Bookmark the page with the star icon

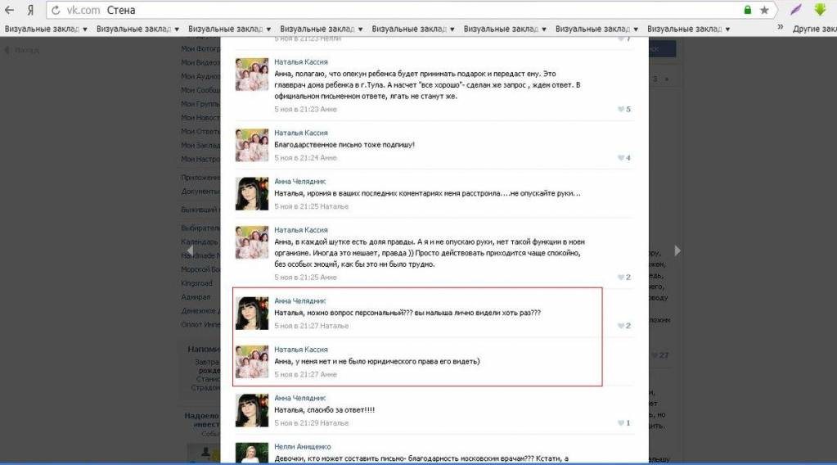point(765,11)
